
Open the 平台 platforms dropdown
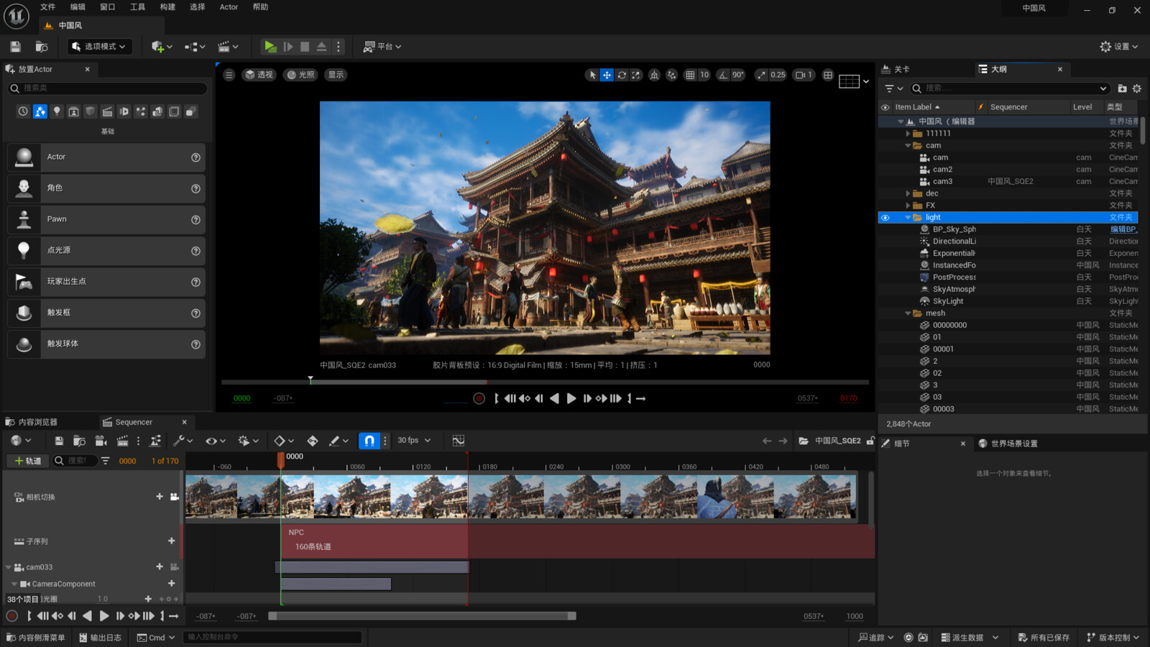(382, 47)
